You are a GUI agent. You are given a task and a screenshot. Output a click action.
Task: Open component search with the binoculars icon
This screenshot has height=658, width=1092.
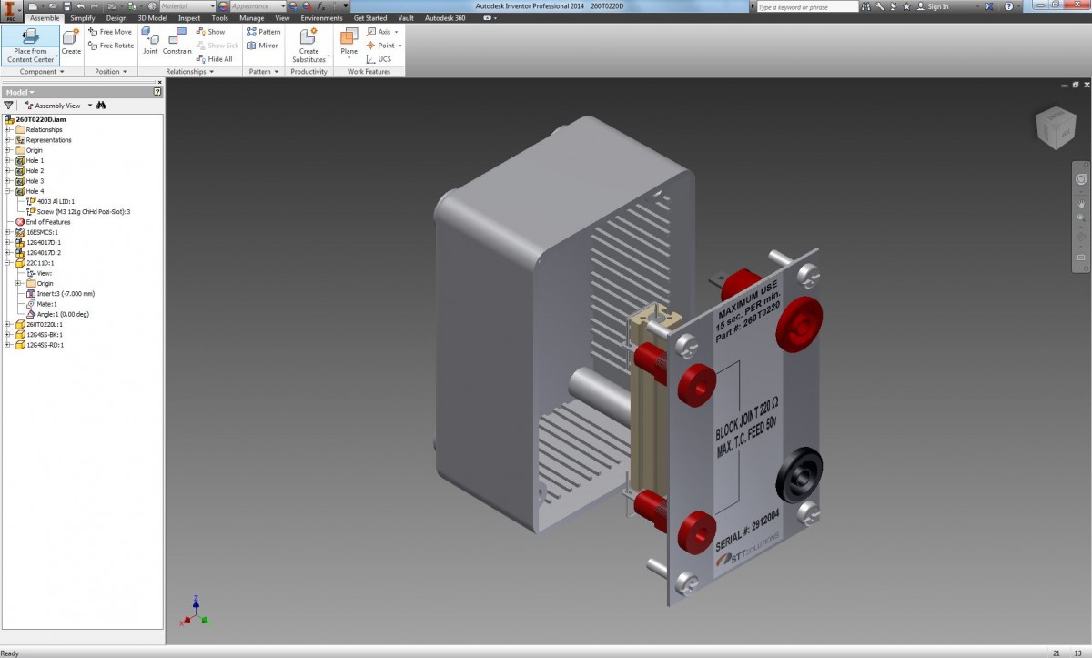pos(101,105)
